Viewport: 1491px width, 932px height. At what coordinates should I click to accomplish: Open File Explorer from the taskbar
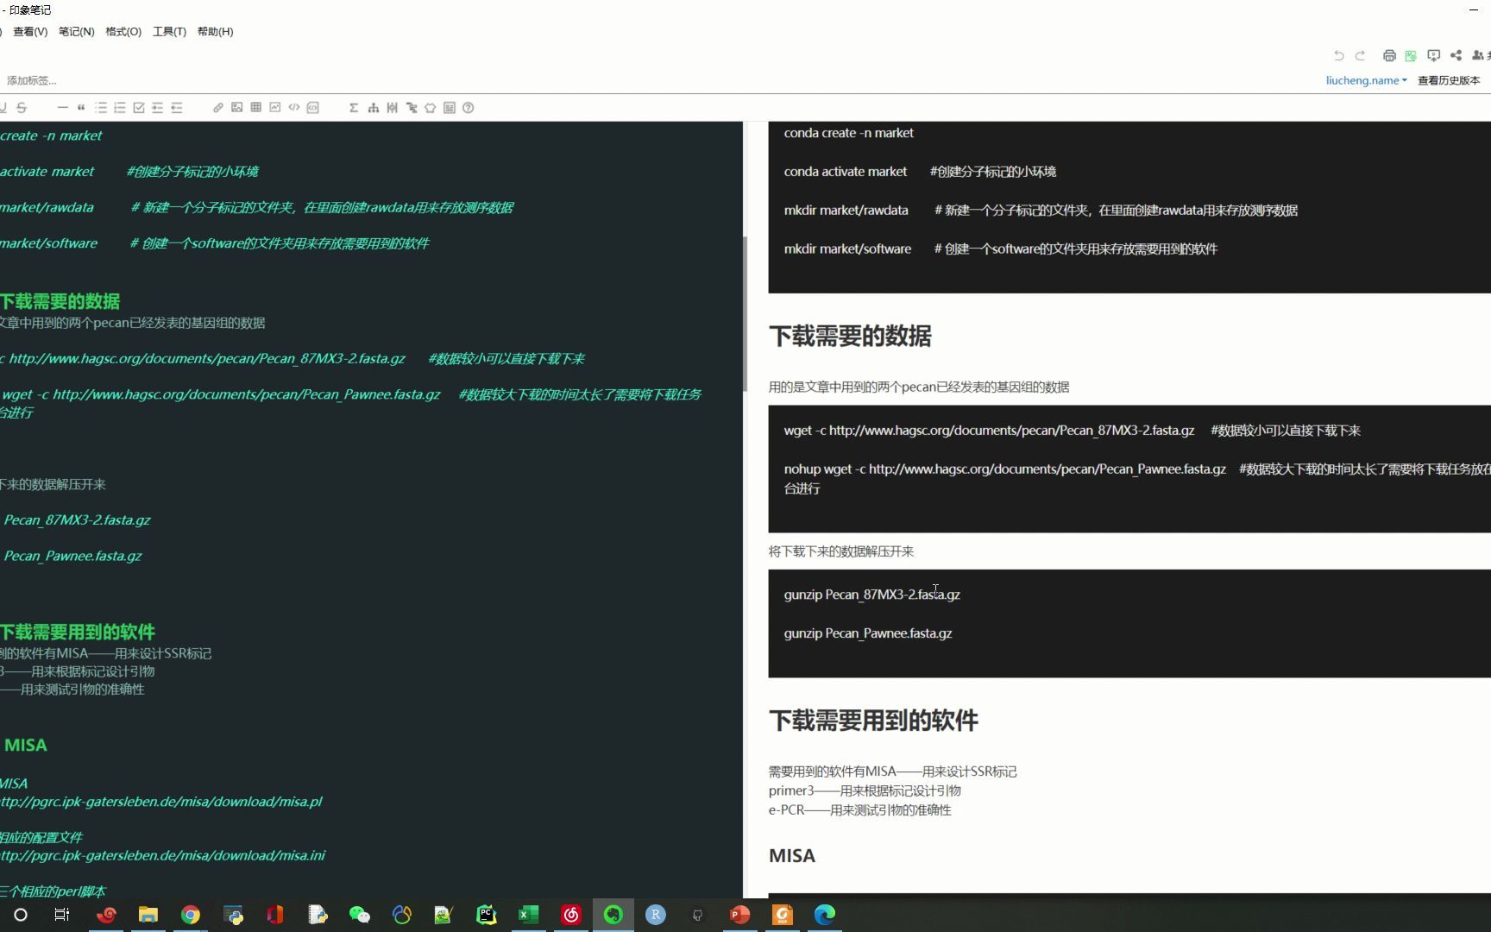[148, 915]
